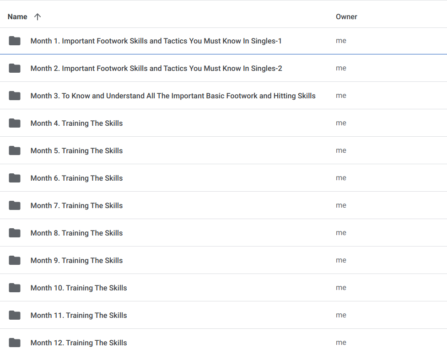This screenshot has width=447, height=354.
Task: Click the folder icon beside Month 12
Action: 14,343
